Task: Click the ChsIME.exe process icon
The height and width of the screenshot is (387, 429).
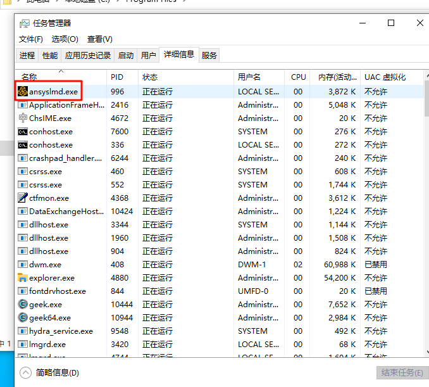Action: pos(23,118)
